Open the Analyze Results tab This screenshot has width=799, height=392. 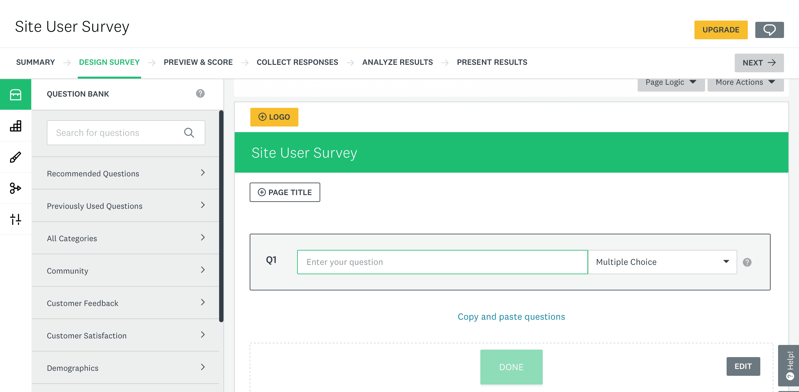(398, 62)
